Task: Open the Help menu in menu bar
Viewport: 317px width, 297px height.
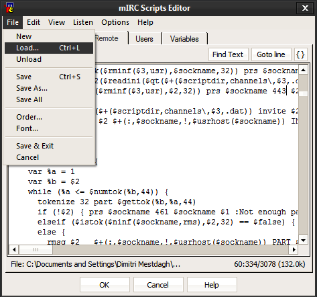Action: 145,22
